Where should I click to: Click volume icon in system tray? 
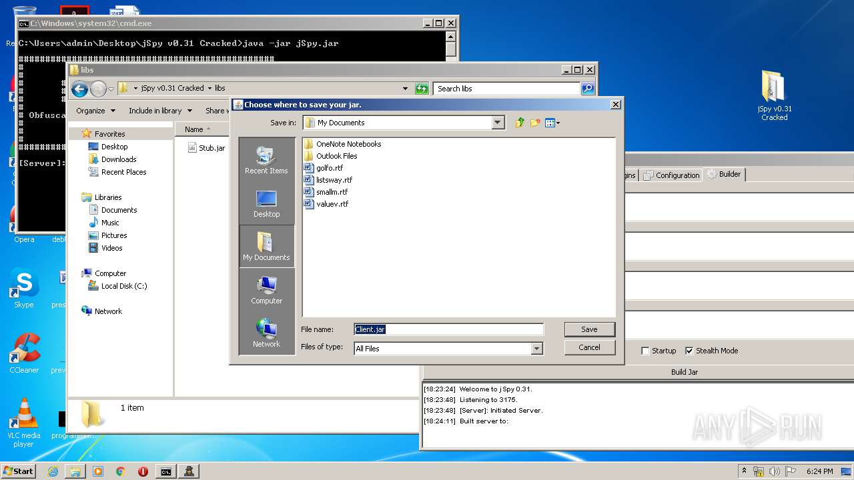pyautogui.click(x=775, y=471)
